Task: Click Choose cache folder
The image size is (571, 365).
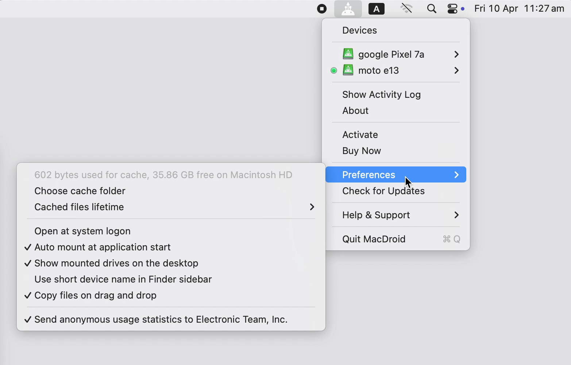Action: click(x=171, y=191)
